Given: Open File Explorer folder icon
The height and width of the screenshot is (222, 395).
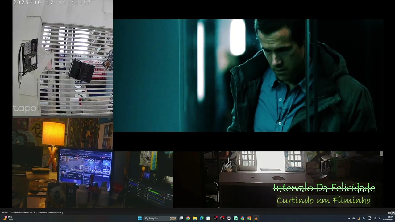Looking at the screenshot, I should click(195, 218).
